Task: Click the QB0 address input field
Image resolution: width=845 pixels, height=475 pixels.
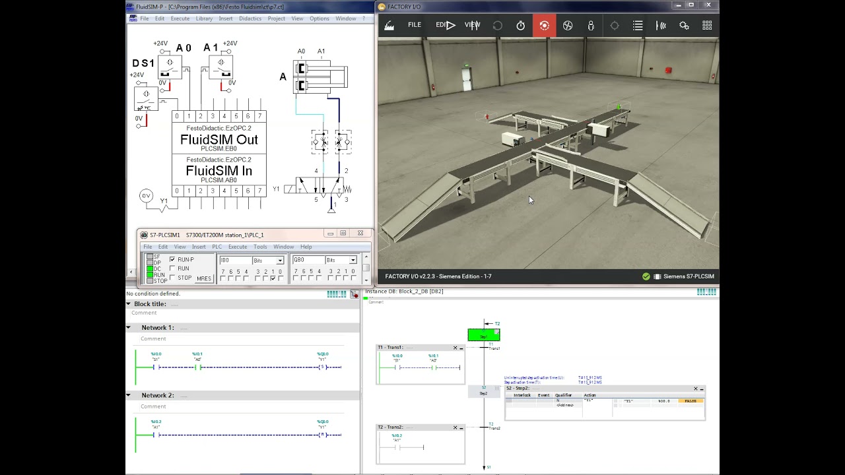Action: coord(308,260)
